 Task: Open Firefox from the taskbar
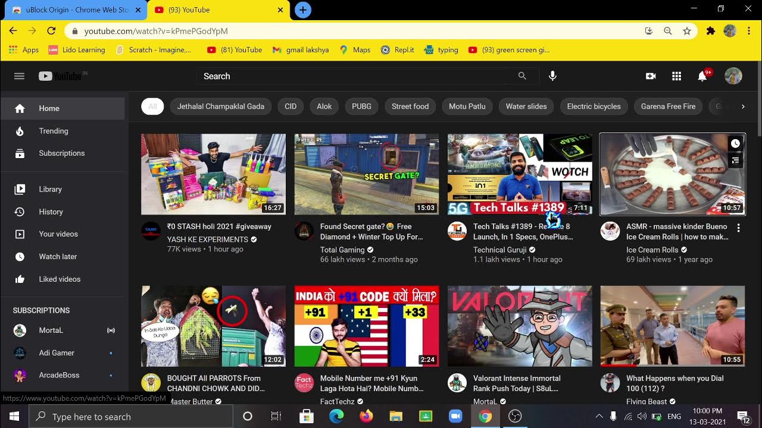click(x=366, y=417)
